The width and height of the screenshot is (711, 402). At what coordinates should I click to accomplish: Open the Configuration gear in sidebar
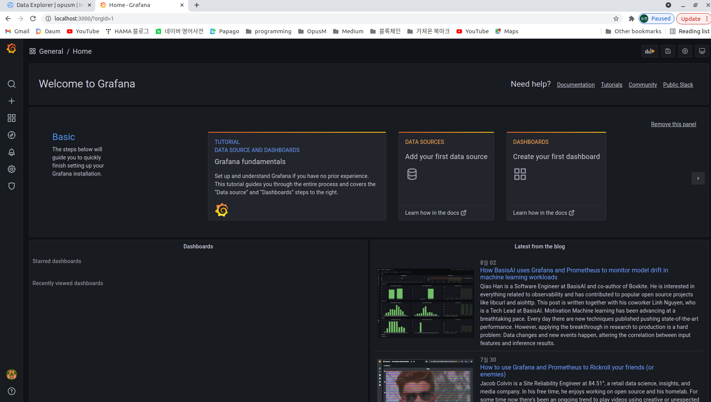coord(12,169)
